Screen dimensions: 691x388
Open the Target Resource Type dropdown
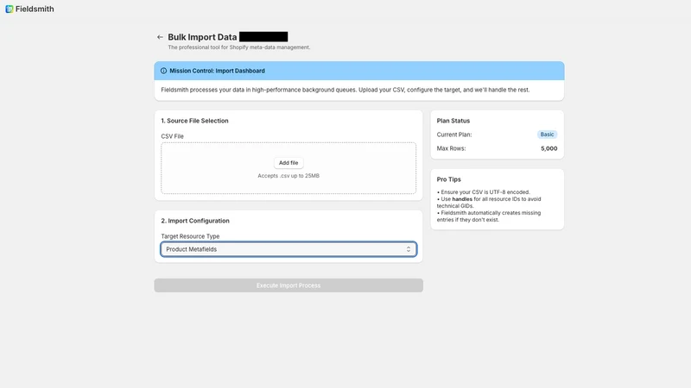288,249
